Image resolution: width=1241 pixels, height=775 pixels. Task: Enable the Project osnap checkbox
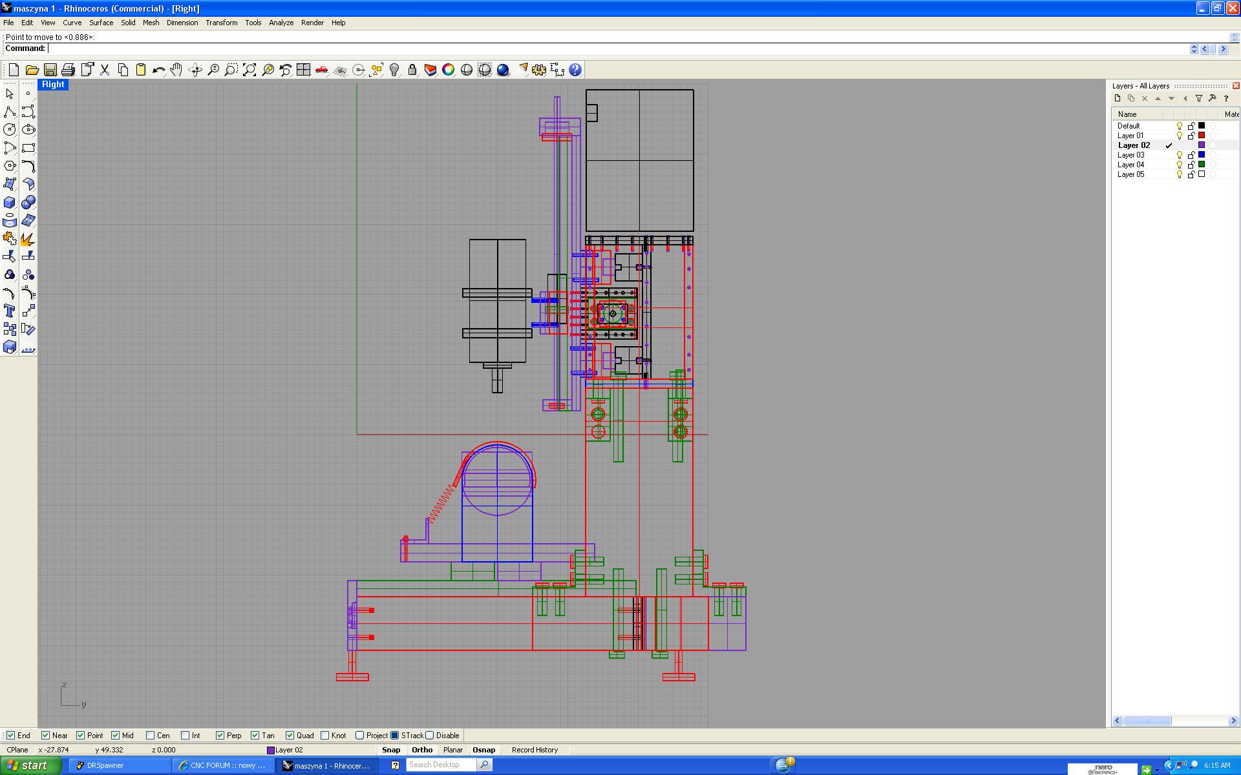pyautogui.click(x=360, y=735)
